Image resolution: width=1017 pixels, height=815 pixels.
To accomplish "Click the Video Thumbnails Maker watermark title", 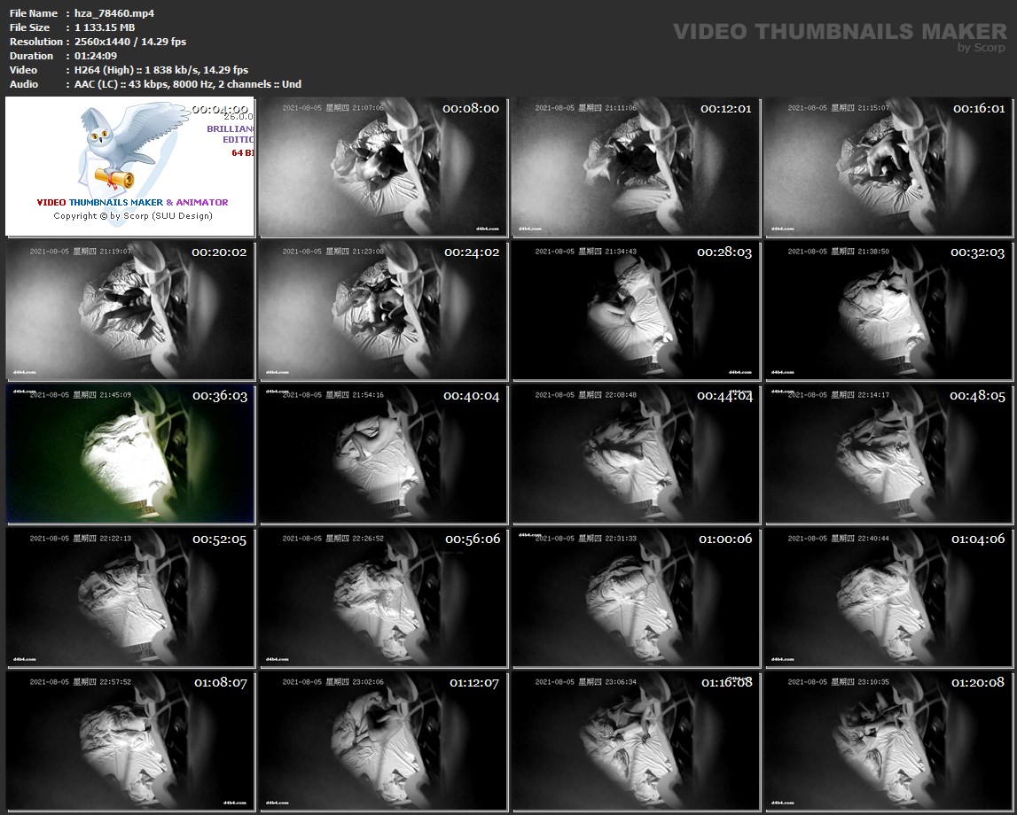I will [x=839, y=31].
